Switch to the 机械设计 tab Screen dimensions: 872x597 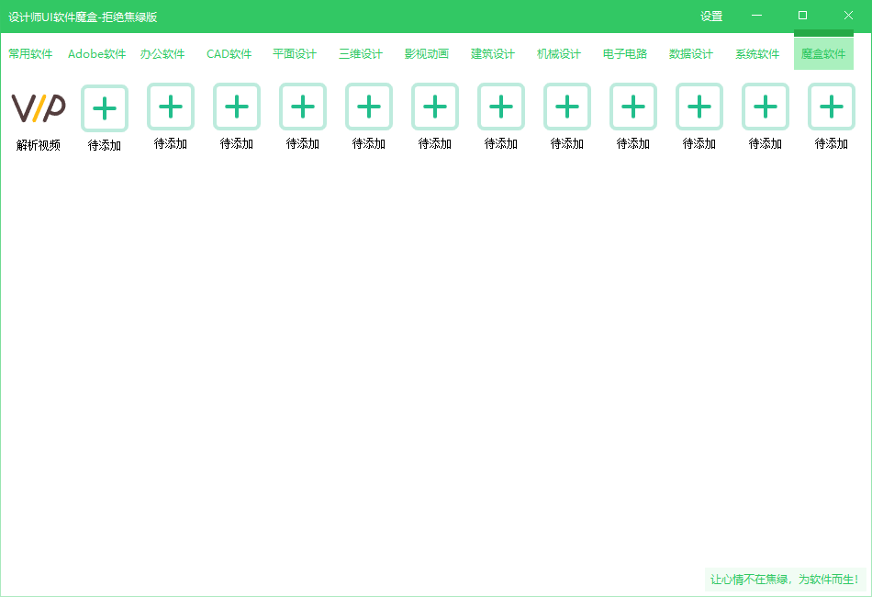[559, 54]
